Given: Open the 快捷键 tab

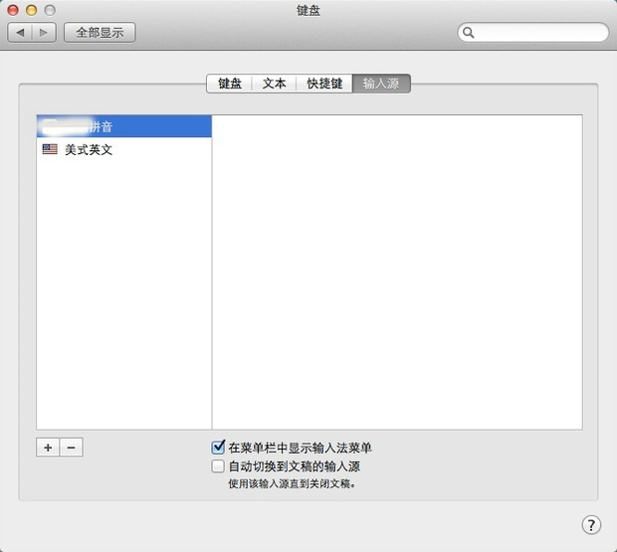Looking at the screenshot, I should click(324, 84).
